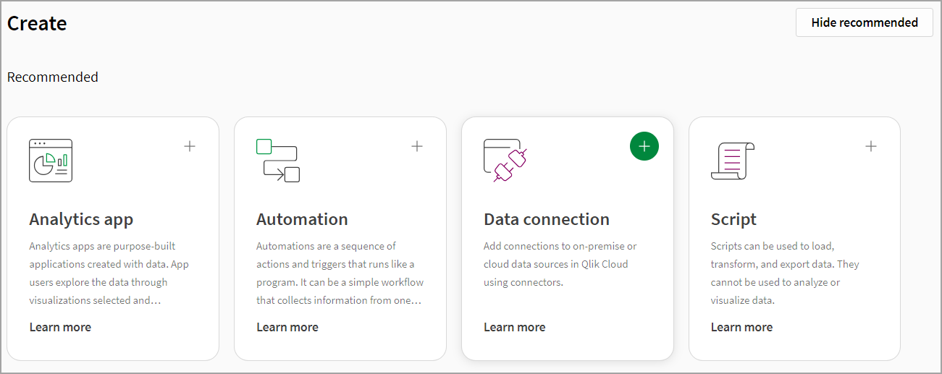Image resolution: width=942 pixels, height=374 pixels.
Task: Click the Data connection description text
Action: click(x=560, y=264)
